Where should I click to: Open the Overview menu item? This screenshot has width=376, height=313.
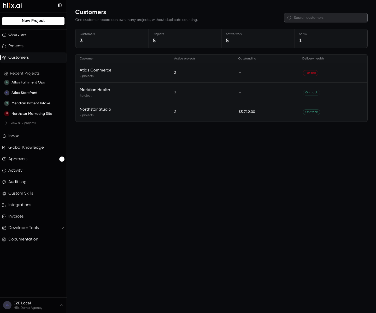[x=33, y=34]
